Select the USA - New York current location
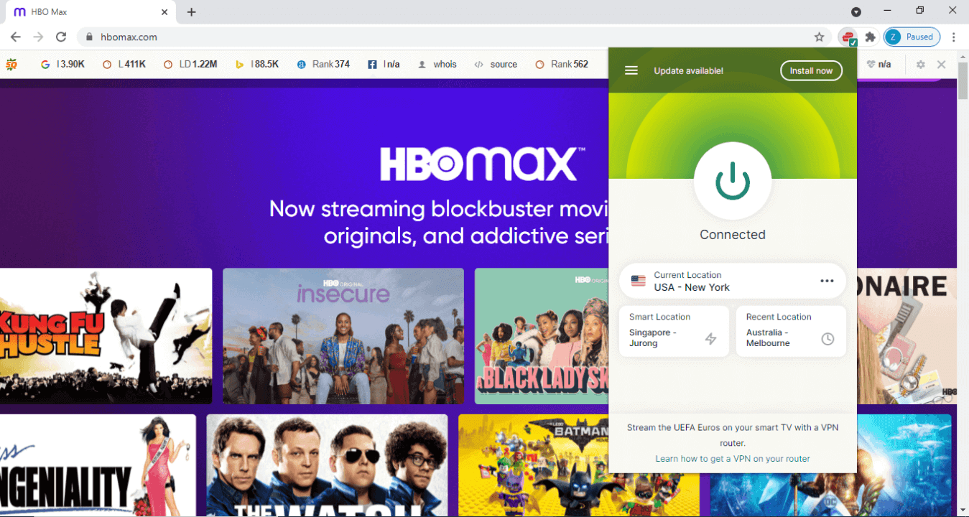 pos(733,281)
